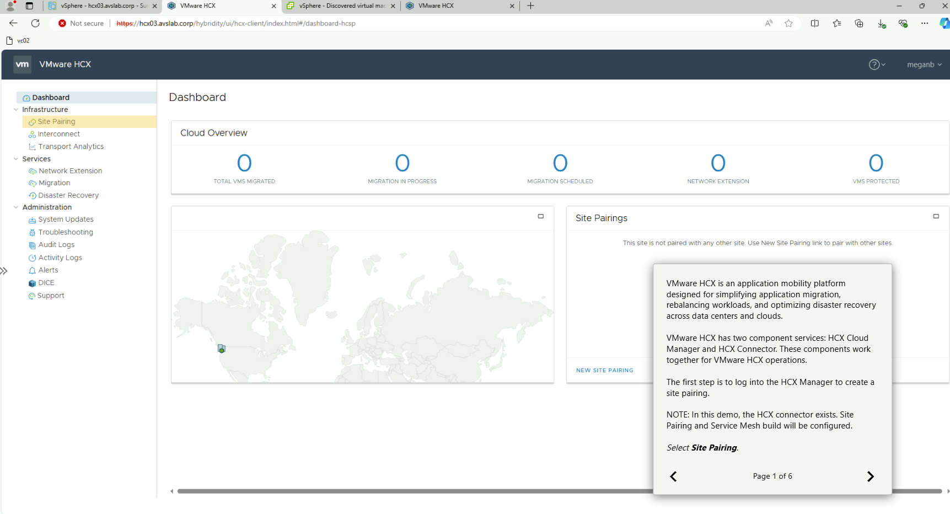Expand the side panel double-chevron
Image resolution: width=950 pixels, height=514 pixels.
(4, 271)
